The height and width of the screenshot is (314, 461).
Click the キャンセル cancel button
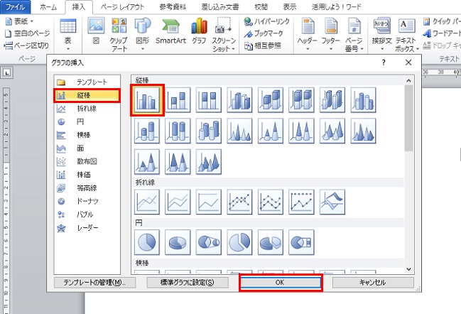point(373,283)
